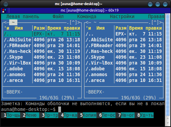Viewport: 171px width, 127px height.
Task: Click the 4 Пр~ка edit key
Action: [68, 115]
